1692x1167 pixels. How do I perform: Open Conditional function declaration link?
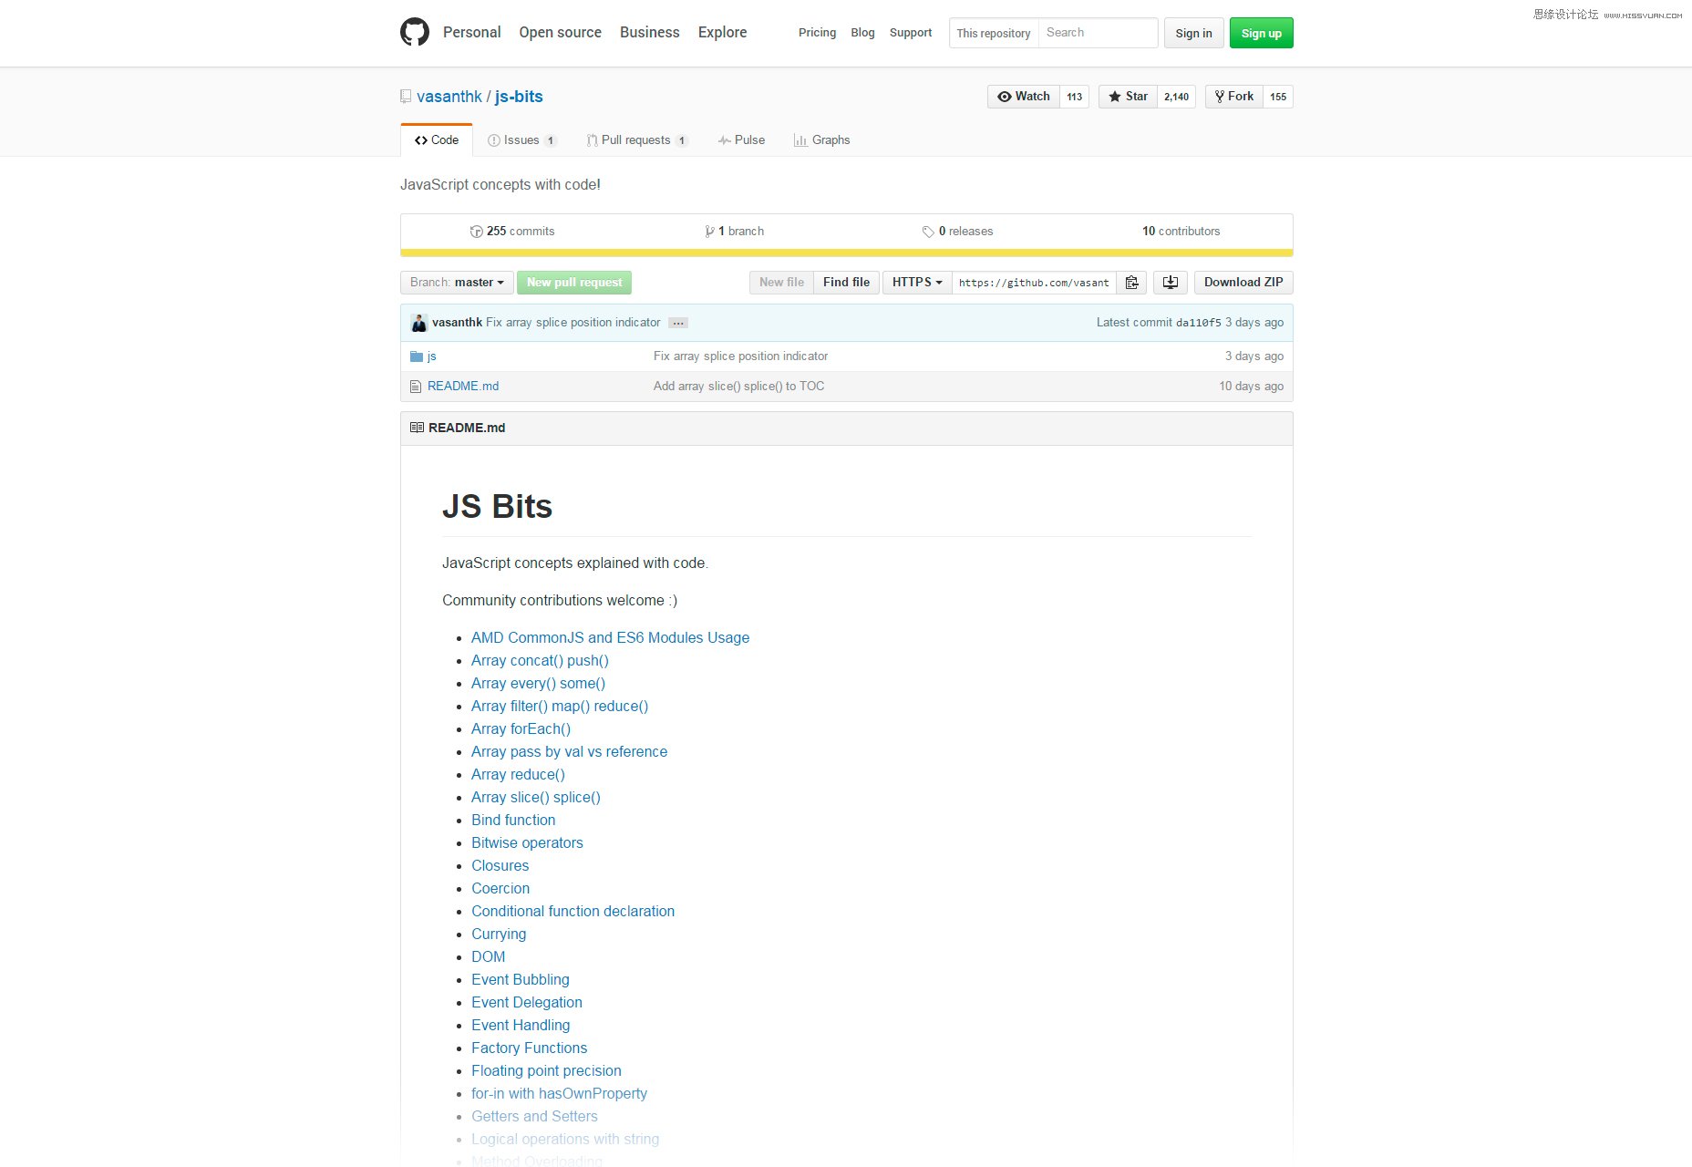573,912
